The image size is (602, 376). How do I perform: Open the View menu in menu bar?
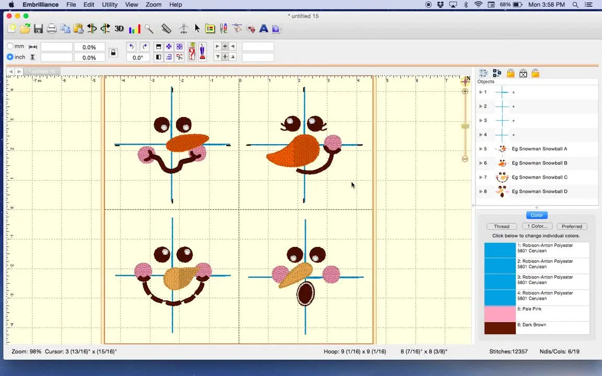point(131,5)
